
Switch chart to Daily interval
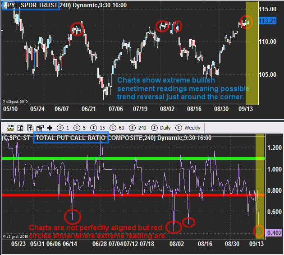[x=161, y=128]
